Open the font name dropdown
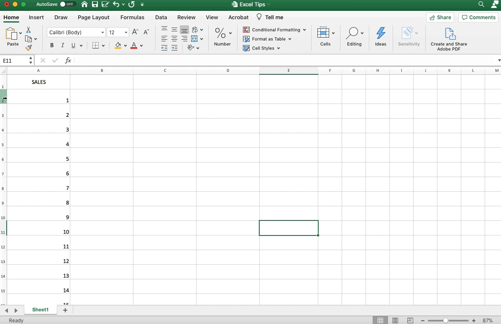 tap(102, 32)
